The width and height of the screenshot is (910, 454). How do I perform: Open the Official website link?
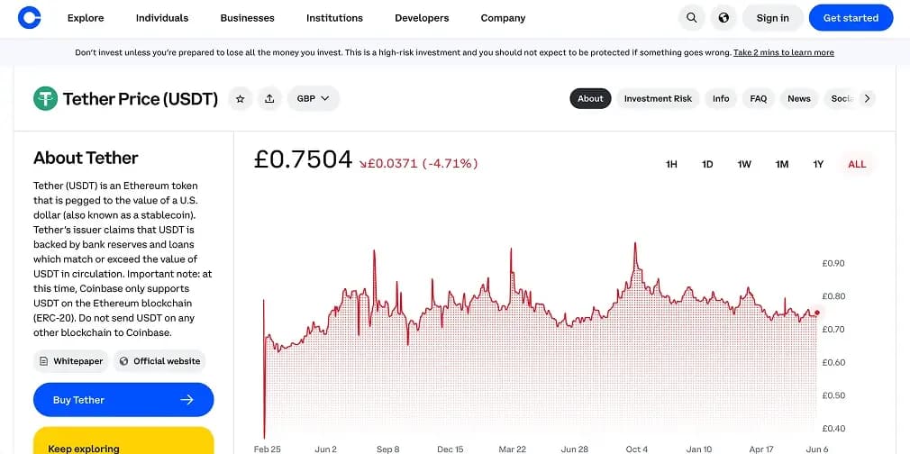coord(159,361)
